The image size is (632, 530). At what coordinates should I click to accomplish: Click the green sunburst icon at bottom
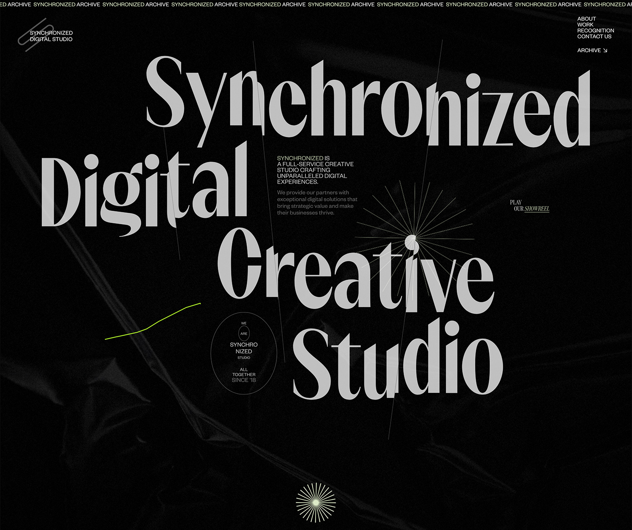coord(316,503)
